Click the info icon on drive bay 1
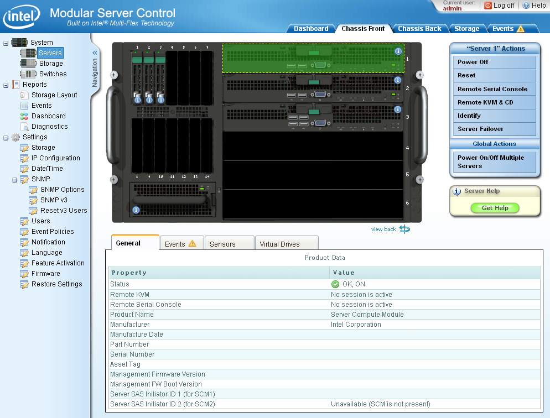Screen dimensions: 550x418 (x=137, y=100)
